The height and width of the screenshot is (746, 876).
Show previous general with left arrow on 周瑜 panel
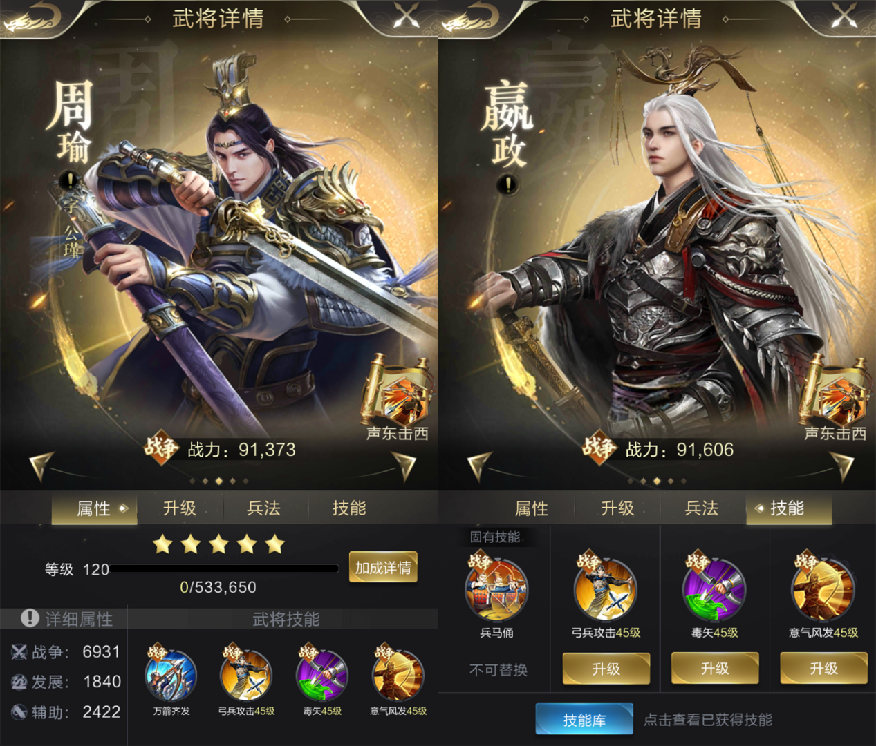pos(41,466)
